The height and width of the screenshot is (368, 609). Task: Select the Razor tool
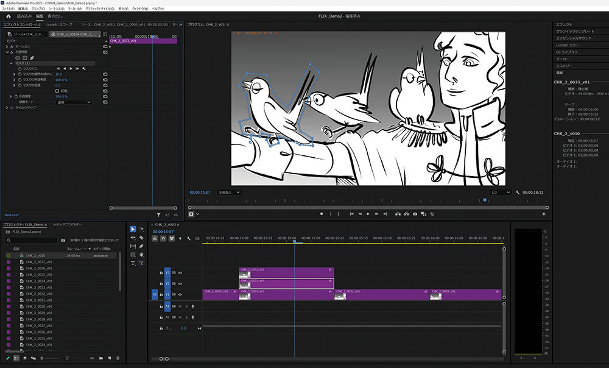tap(141, 238)
